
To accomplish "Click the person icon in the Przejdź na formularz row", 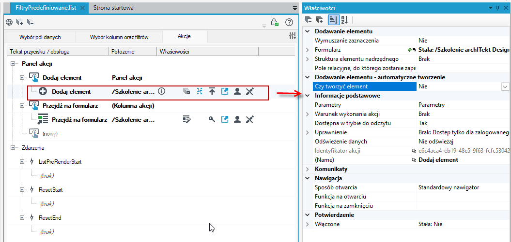I will click(x=237, y=119).
